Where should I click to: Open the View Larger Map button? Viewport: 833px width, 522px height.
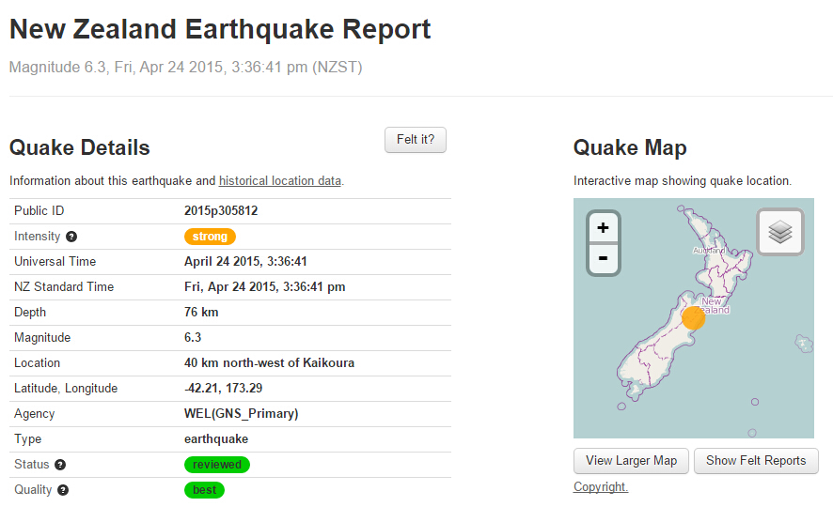pos(631,461)
